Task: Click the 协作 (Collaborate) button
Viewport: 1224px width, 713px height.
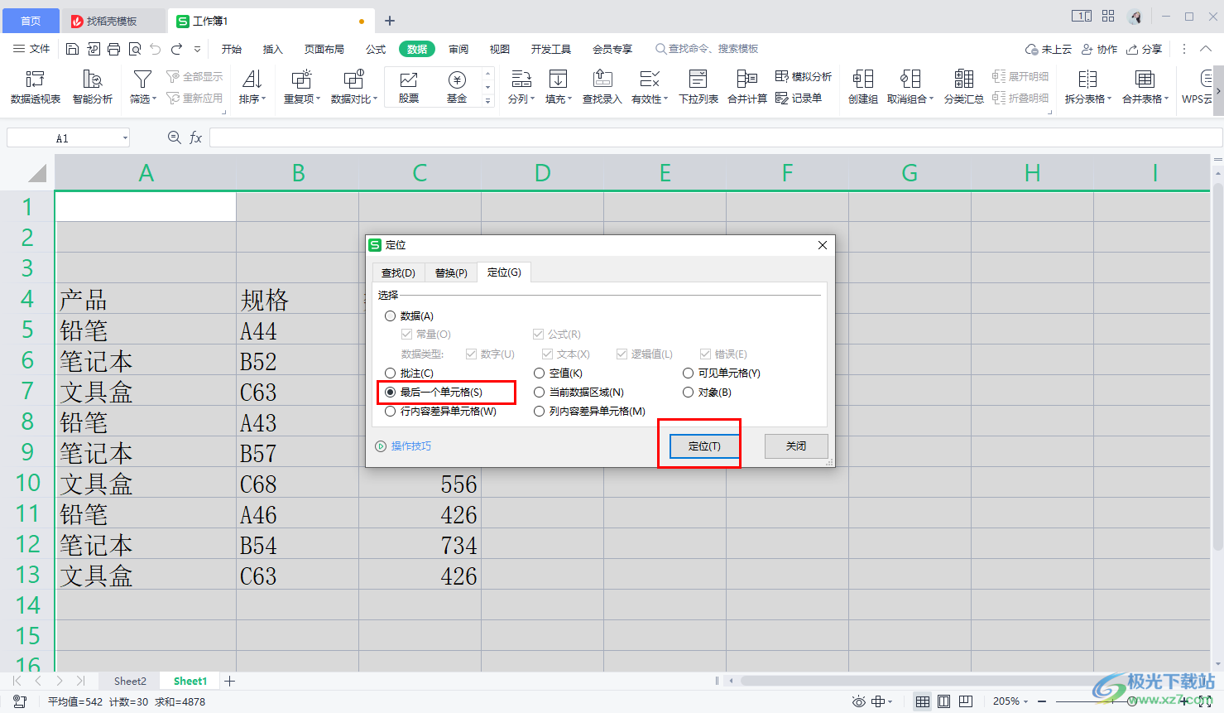Action: pos(1099,49)
